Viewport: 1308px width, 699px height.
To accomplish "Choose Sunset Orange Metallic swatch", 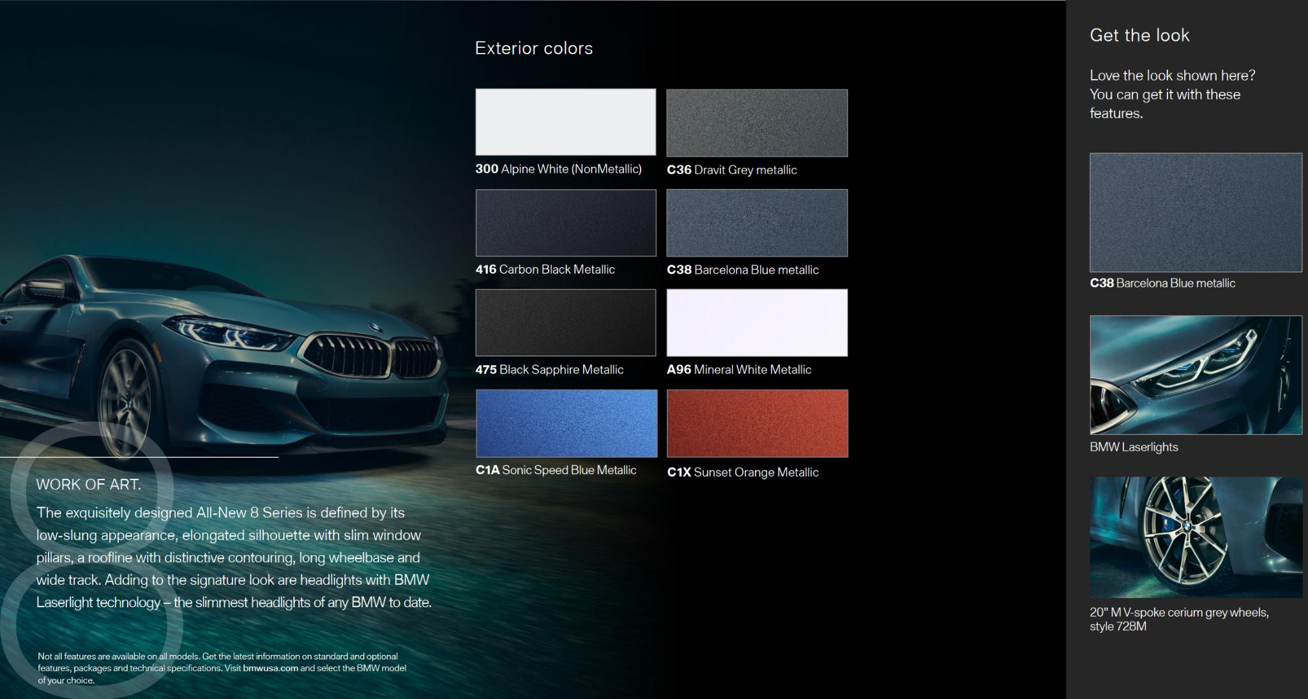I will point(757,423).
